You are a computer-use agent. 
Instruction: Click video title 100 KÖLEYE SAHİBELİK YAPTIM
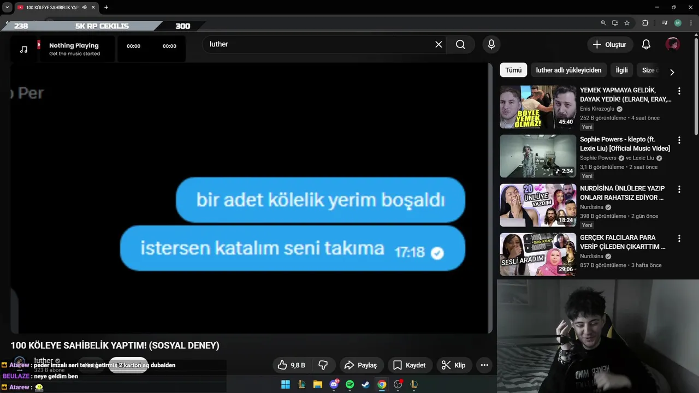pos(115,346)
